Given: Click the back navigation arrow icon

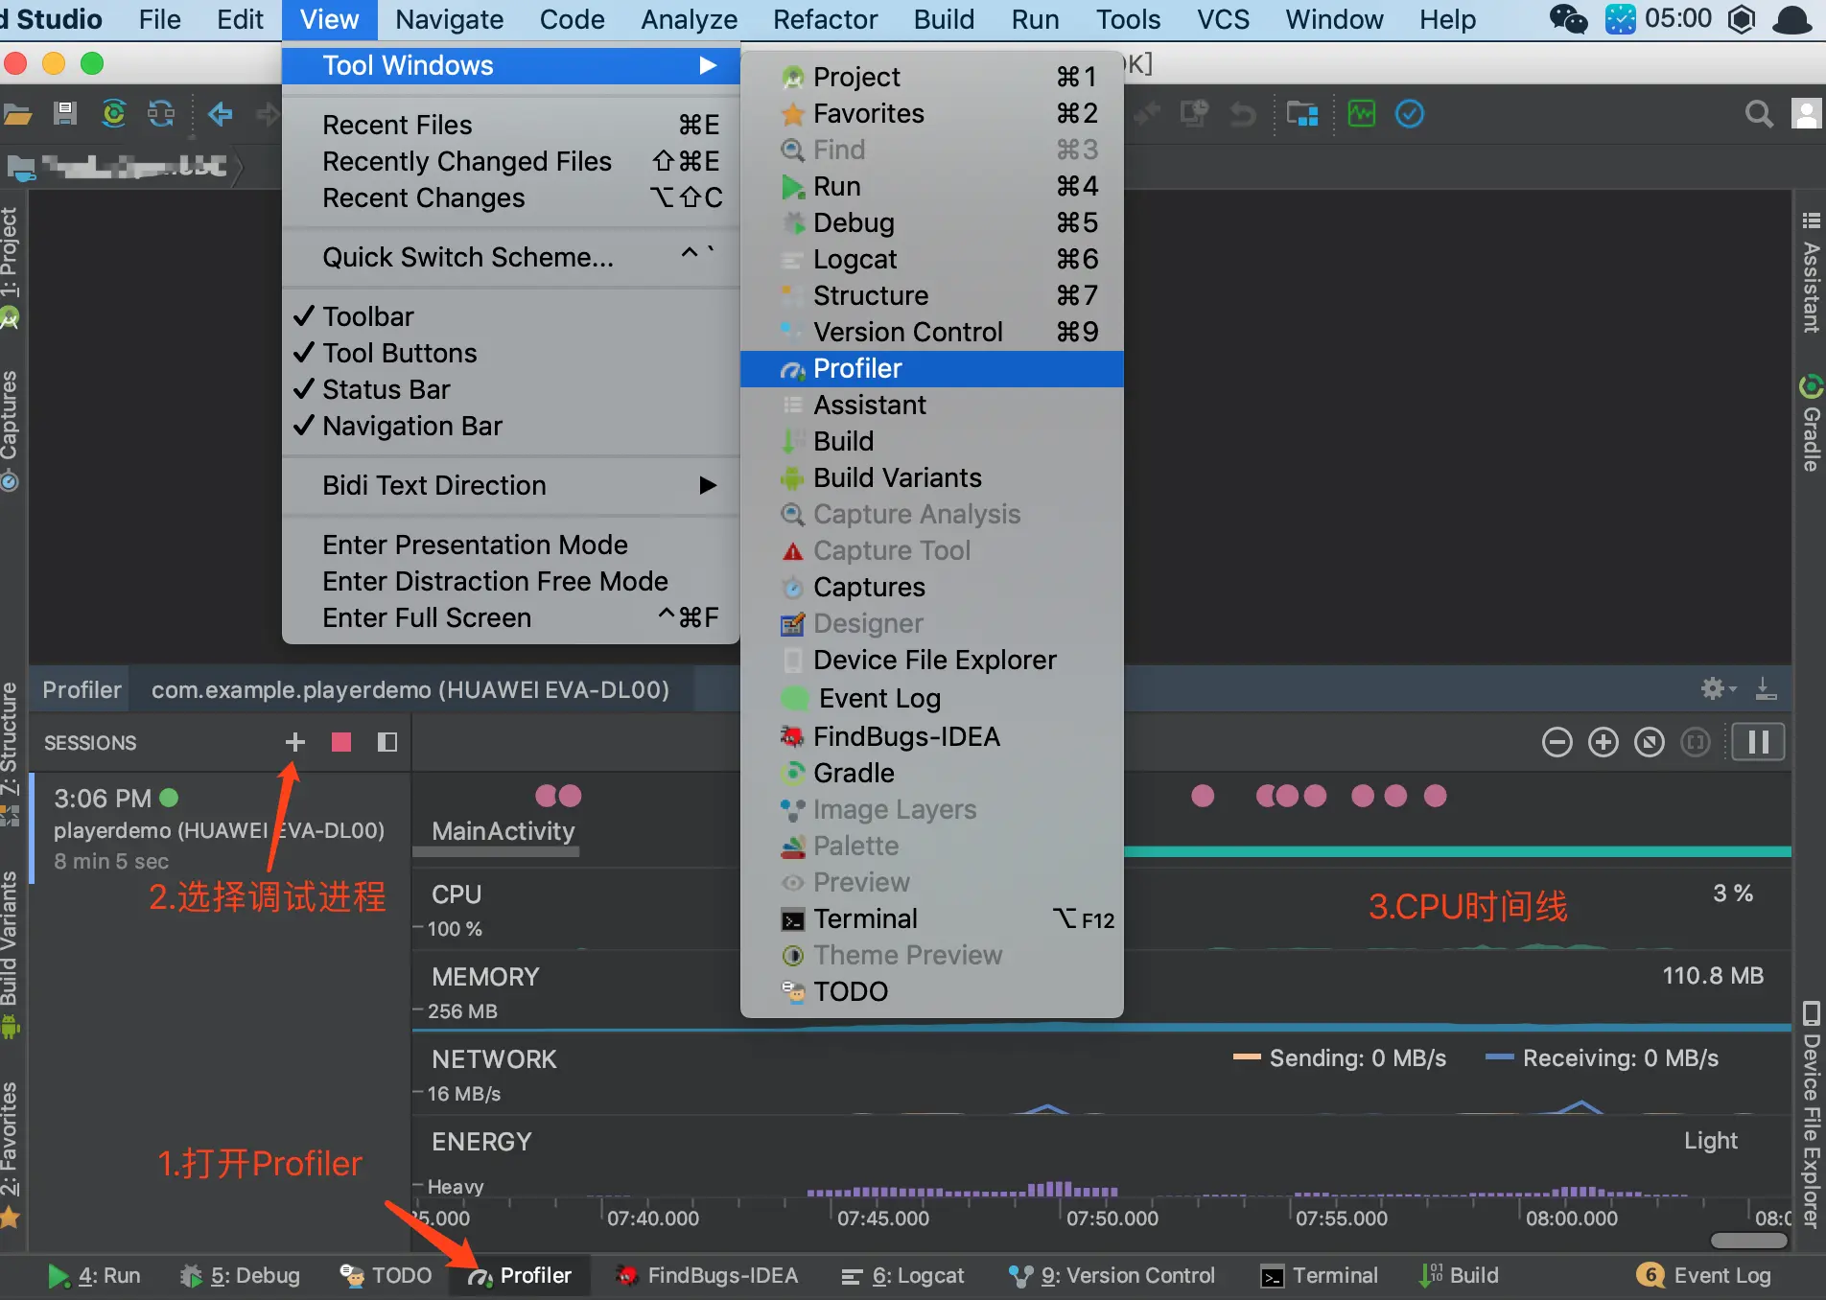Looking at the screenshot, I should (x=220, y=114).
